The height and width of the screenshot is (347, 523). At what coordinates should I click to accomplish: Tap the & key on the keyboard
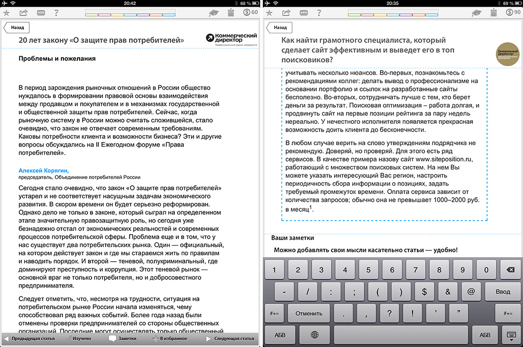448,292
